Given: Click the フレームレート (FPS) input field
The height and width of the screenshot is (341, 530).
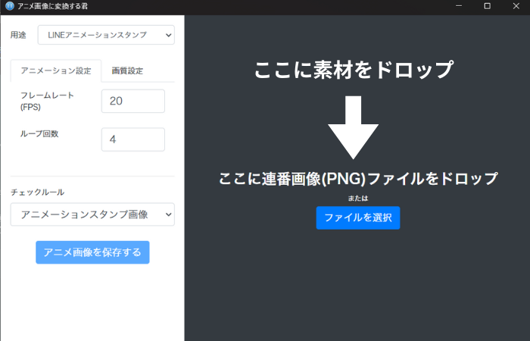Looking at the screenshot, I should 133,101.
